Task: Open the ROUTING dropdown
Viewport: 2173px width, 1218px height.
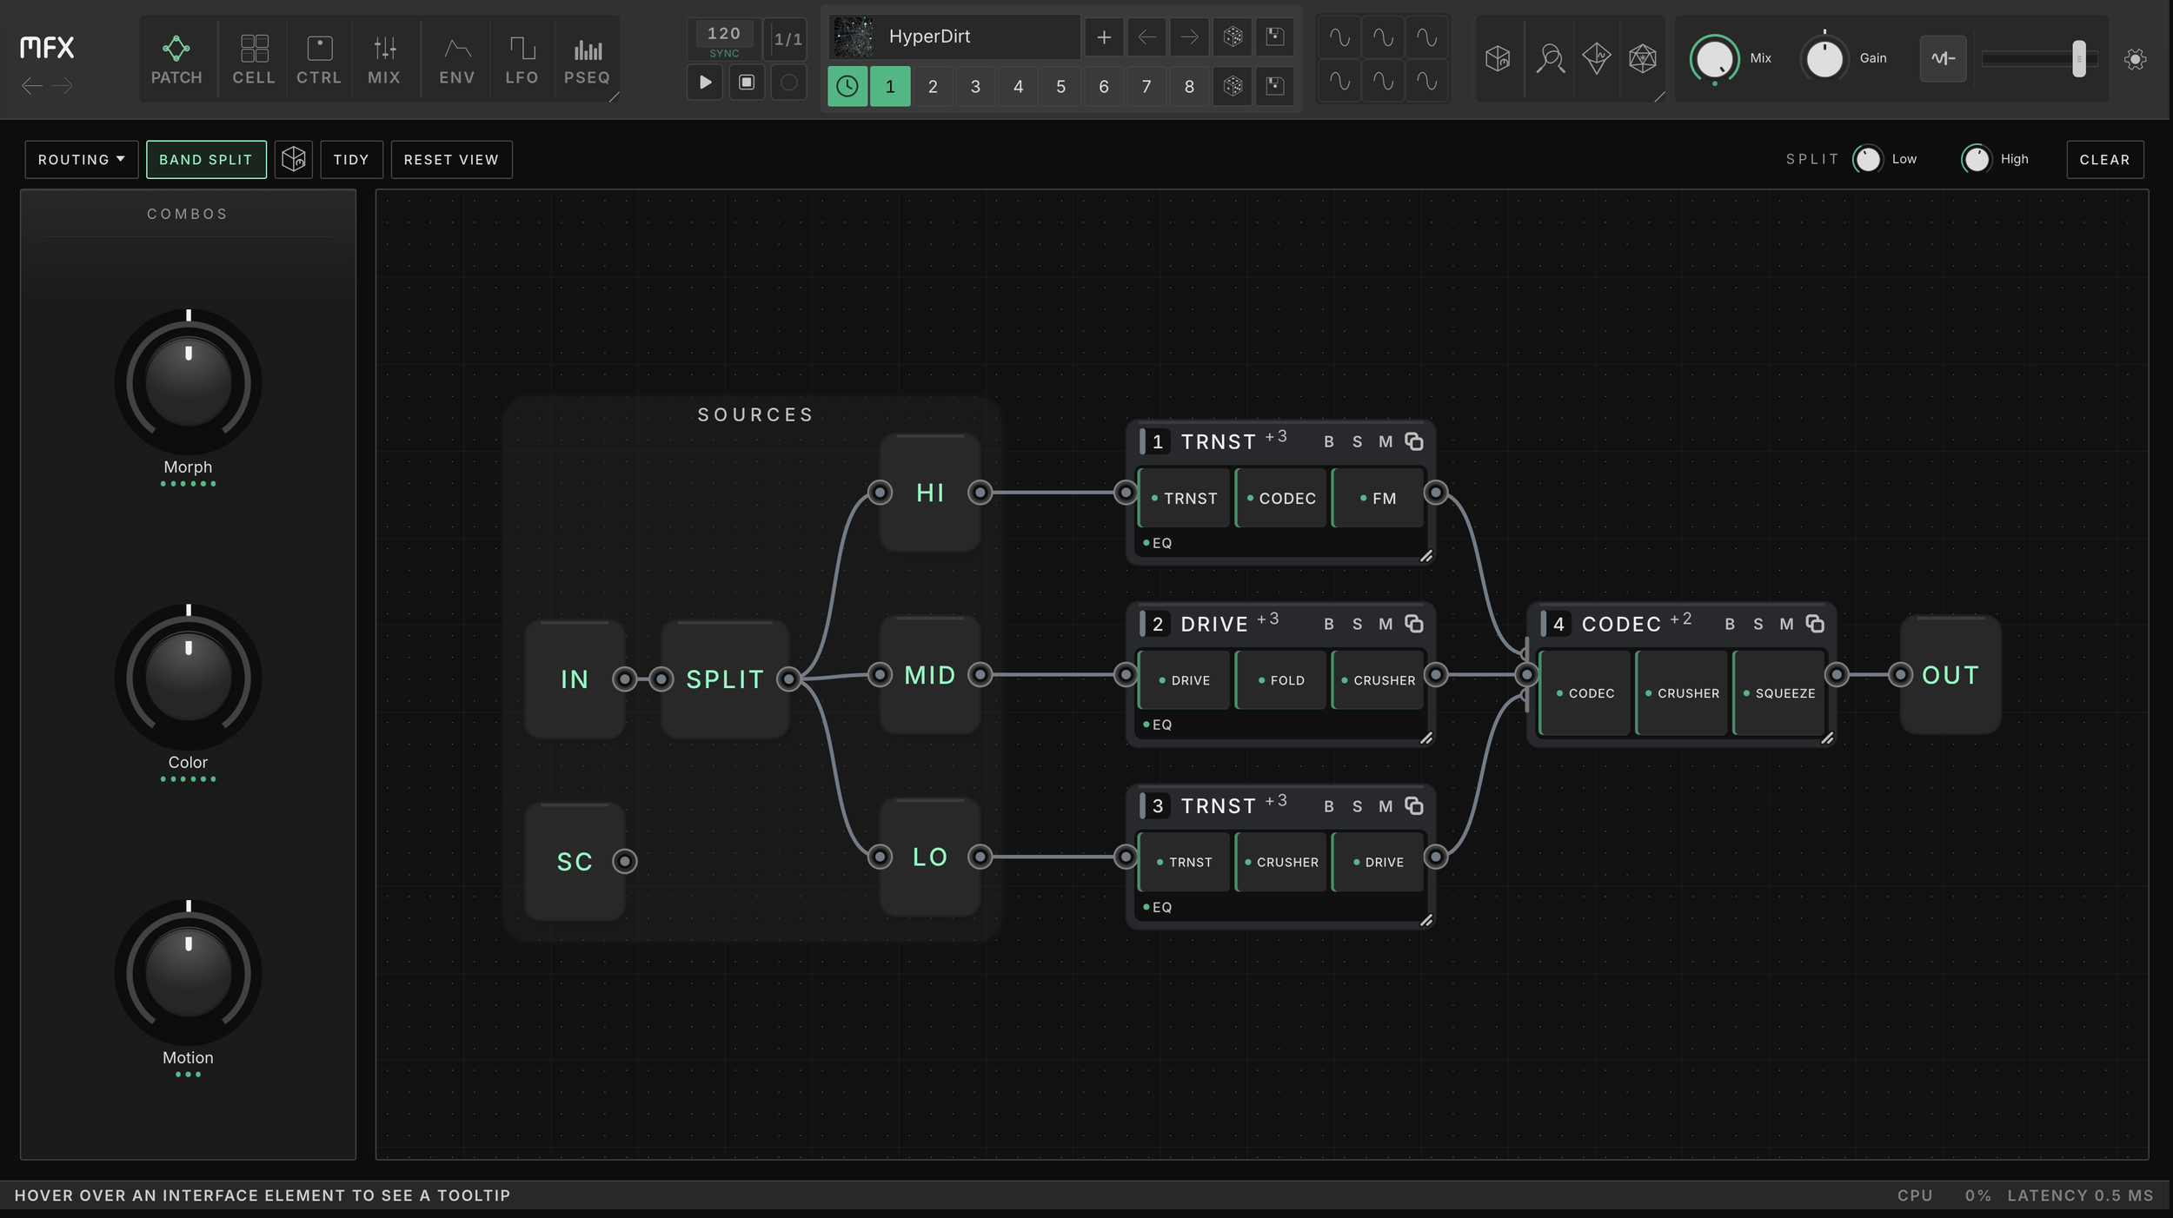Action: [81, 160]
